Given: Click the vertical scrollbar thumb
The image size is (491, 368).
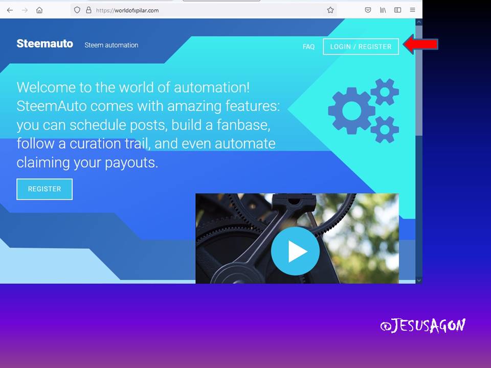Looking at the screenshot, I should click(x=419, y=81).
